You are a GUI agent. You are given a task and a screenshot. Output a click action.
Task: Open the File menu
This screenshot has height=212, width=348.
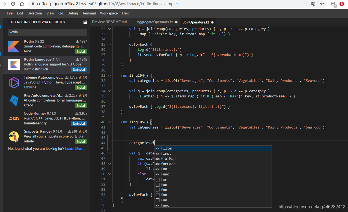coord(10,13)
